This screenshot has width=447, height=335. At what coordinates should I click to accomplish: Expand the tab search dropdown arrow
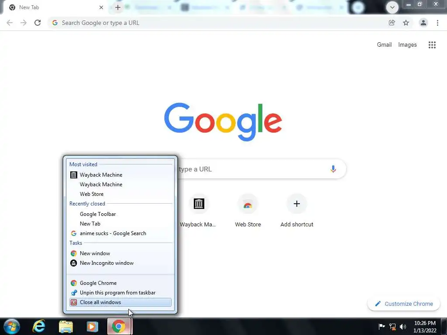(x=392, y=7)
